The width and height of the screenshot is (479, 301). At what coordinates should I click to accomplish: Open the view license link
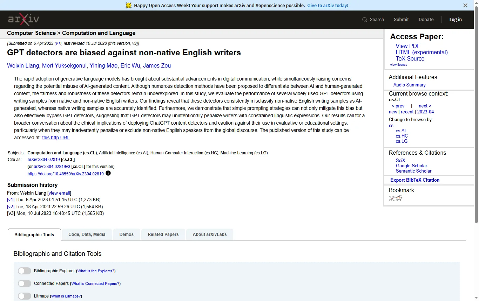[399, 65]
